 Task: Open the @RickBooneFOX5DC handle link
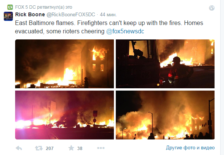pos(71,15)
